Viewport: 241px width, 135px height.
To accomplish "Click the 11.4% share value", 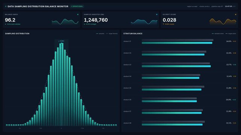I will tap(229, 76).
